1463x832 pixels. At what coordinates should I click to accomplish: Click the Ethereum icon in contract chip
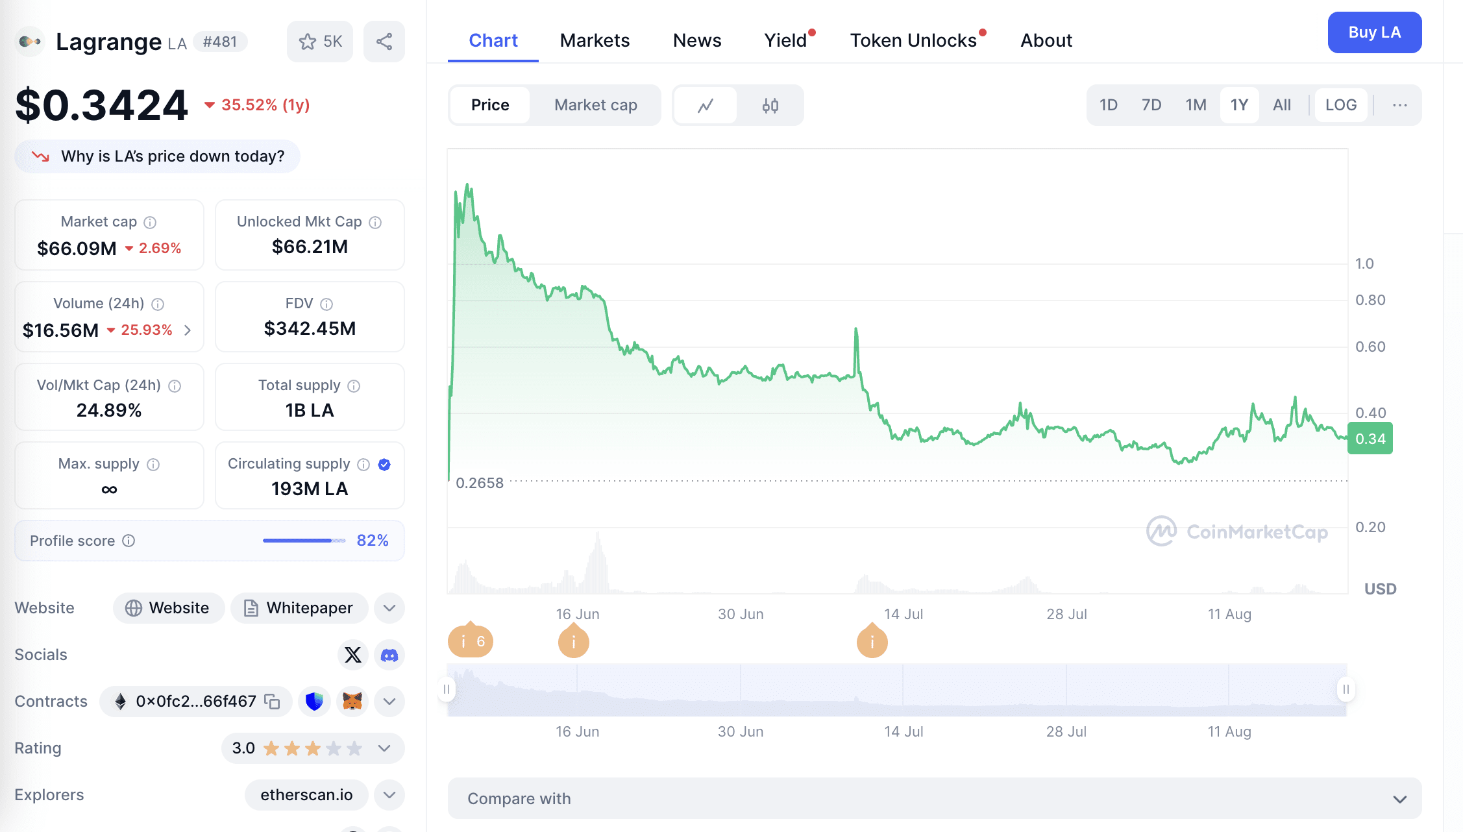pyautogui.click(x=120, y=702)
